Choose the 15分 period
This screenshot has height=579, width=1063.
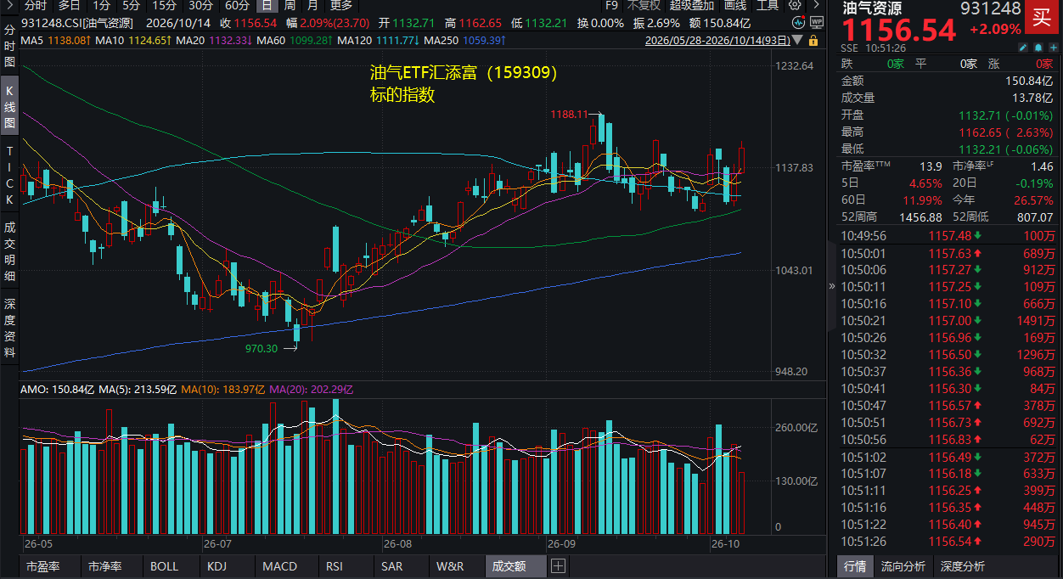coord(165,5)
